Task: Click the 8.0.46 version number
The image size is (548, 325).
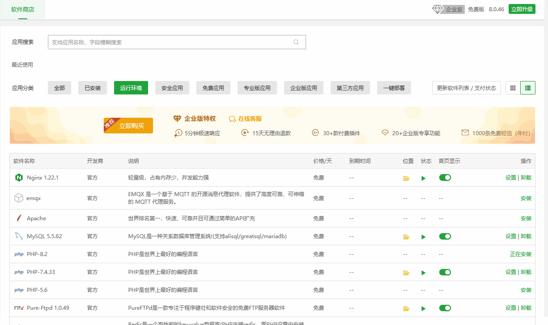Action: [497, 9]
